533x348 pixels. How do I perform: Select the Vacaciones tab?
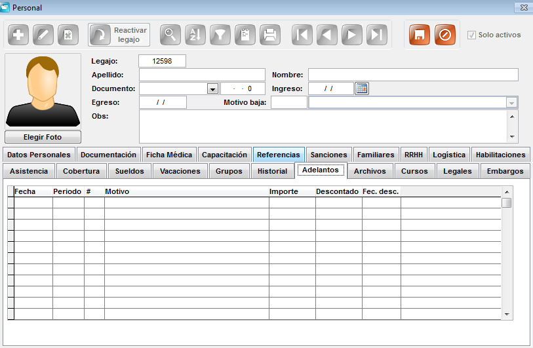180,171
